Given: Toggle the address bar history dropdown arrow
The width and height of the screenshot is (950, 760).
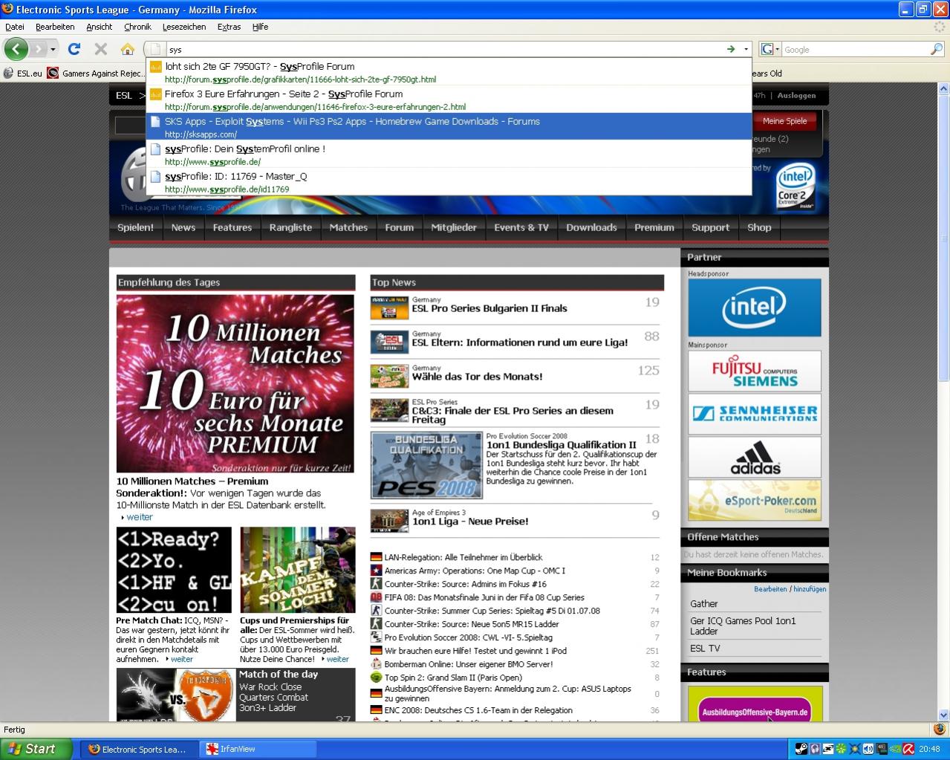Looking at the screenshot, I should (x=746, y=50).
